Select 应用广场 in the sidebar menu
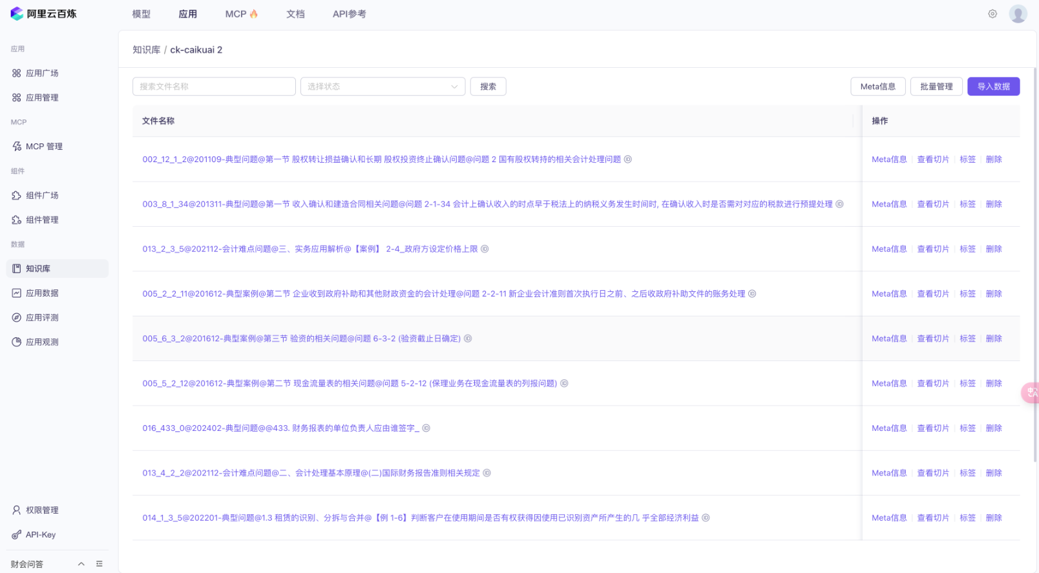 pos(57,73)
